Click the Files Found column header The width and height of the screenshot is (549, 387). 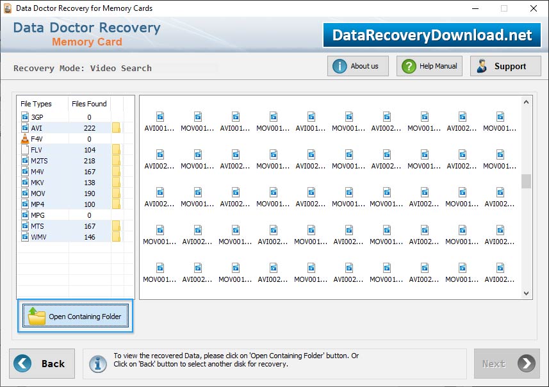[x=89, y=104]
